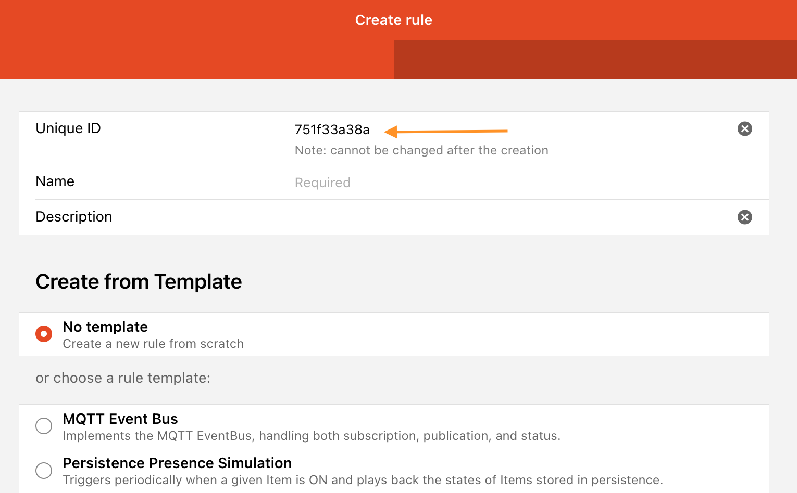The image size is (797, 493).
Task: Click the Unique ID label
Action: pyautogui.click(x=68, y=128)
